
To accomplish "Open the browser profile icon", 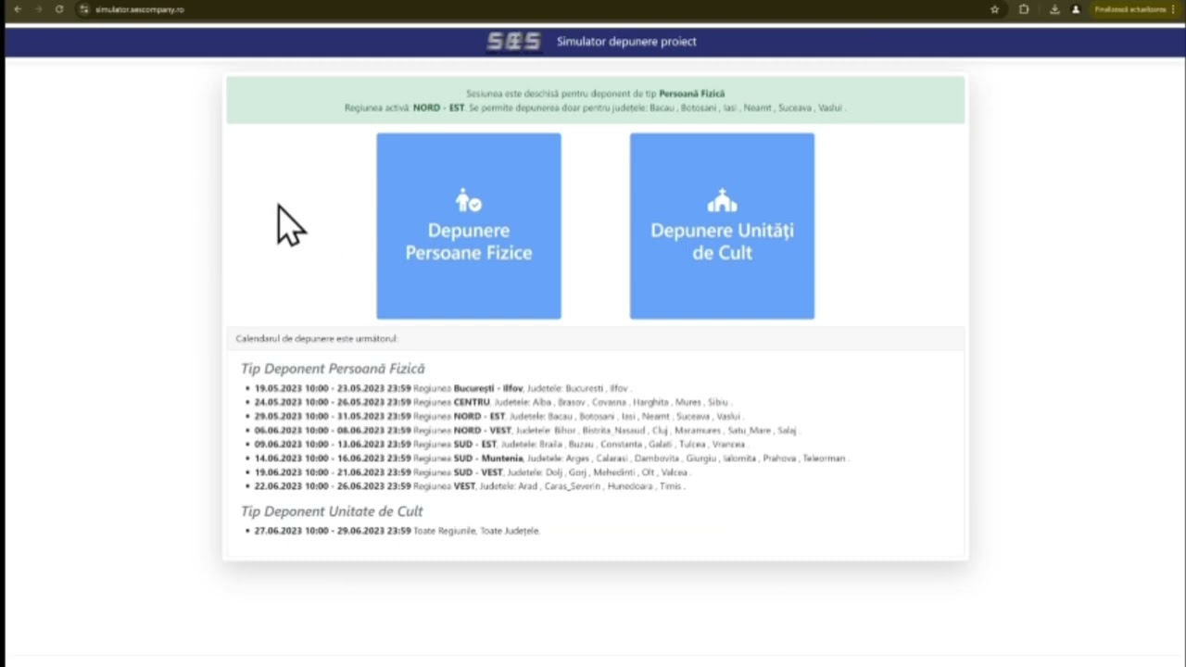I will pos(1076,9).
